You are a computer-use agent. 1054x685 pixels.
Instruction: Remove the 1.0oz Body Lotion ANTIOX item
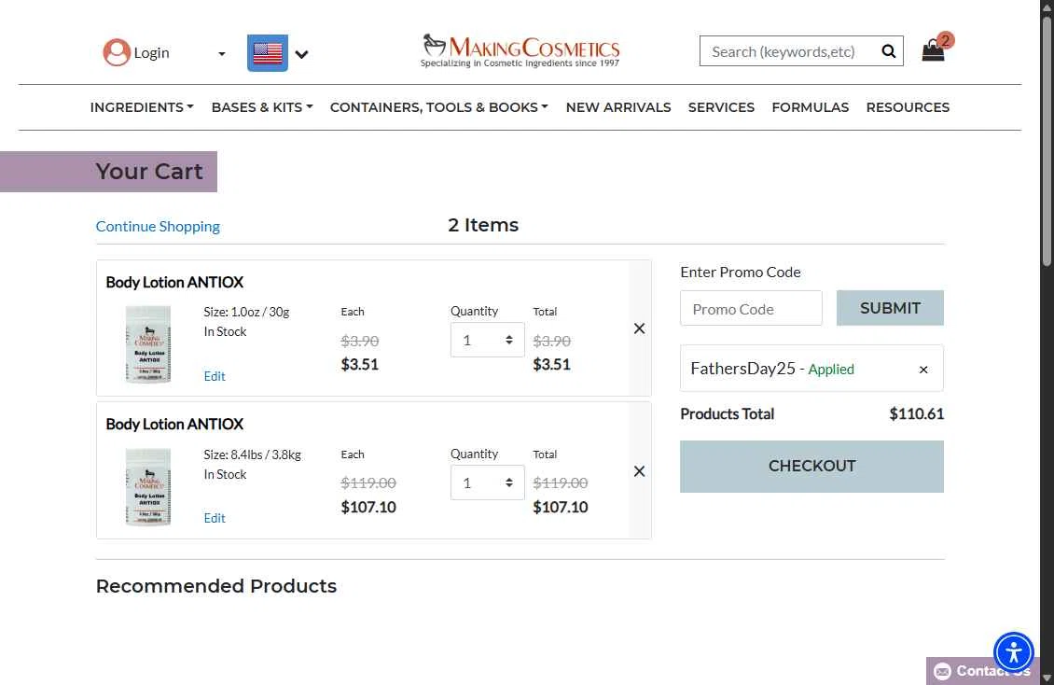click(639, 329)
